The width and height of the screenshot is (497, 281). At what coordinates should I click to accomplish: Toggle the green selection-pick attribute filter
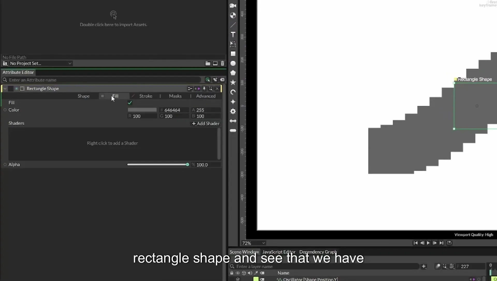click(208, 80)
